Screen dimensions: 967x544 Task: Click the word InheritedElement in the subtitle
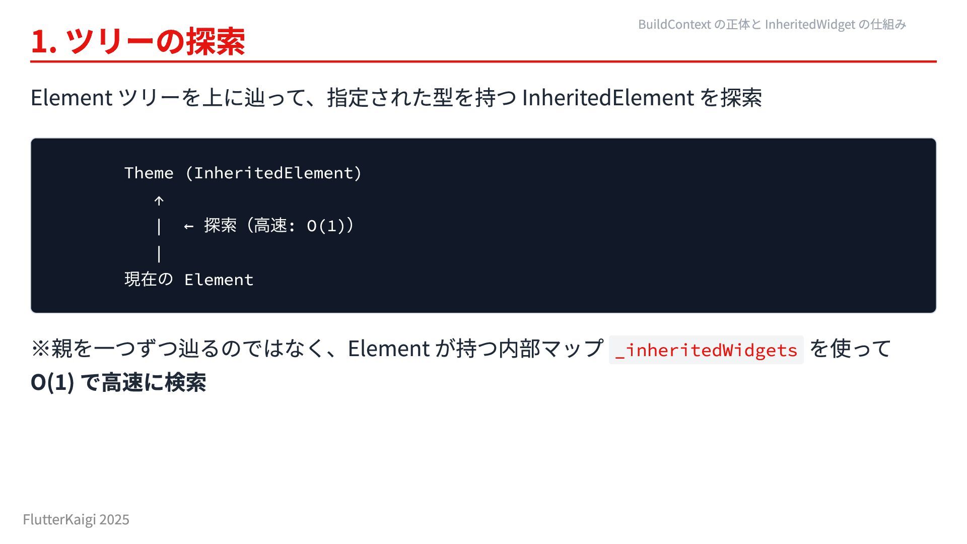click(608, 98)
